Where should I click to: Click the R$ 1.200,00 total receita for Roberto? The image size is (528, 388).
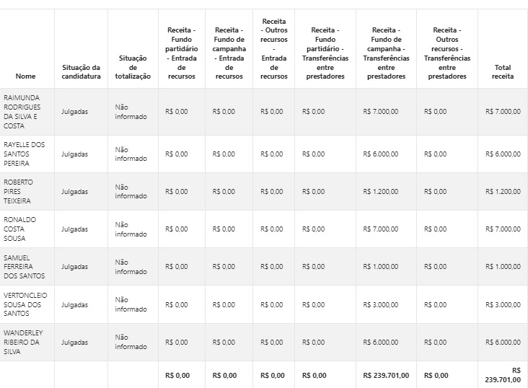pos(503,192)
